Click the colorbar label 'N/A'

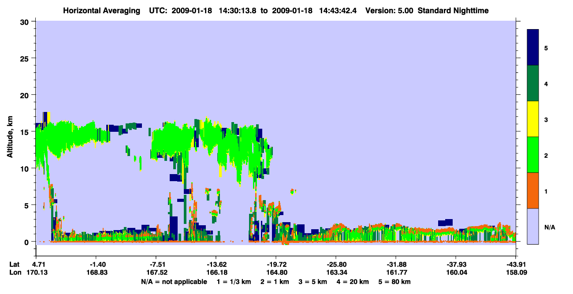(549, 227)
